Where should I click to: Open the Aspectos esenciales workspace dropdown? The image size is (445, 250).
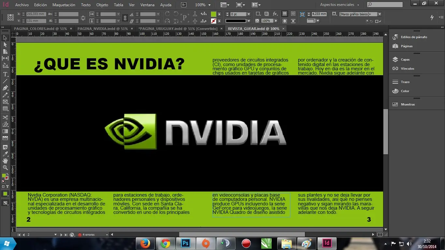[x=340, y=5]
